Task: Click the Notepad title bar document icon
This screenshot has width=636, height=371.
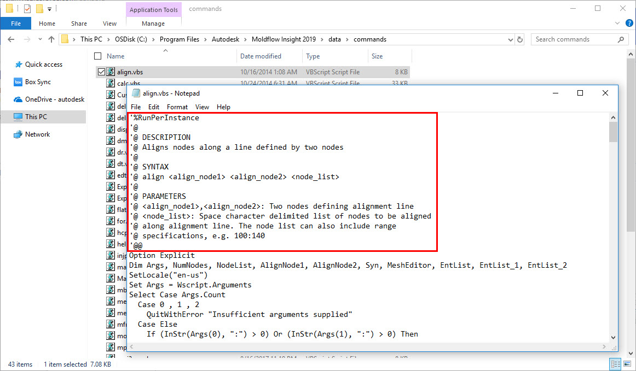Action: click(x=136, y=93)
